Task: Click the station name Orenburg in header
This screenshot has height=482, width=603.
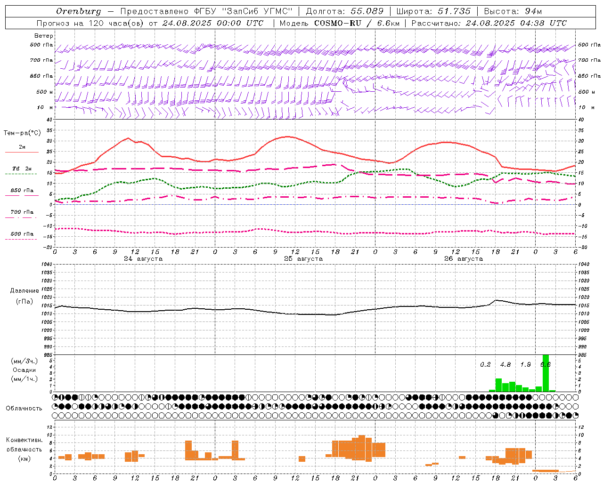Action: pyautogui.click(x=78, y=11)
